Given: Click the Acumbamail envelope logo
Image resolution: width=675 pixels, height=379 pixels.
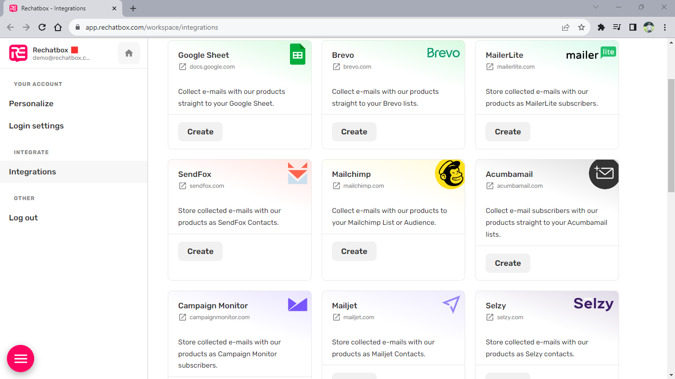Looking at the screenshot, I should coord(604,173).
